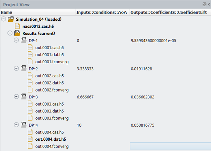
Task: Select the DP-1 row label
Action: (x=33, y=41)
